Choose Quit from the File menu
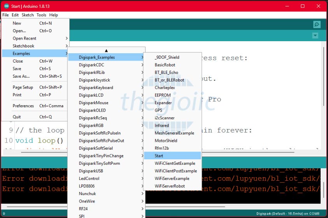The width and height of the screenshot is (328, 218). (35, 117)
